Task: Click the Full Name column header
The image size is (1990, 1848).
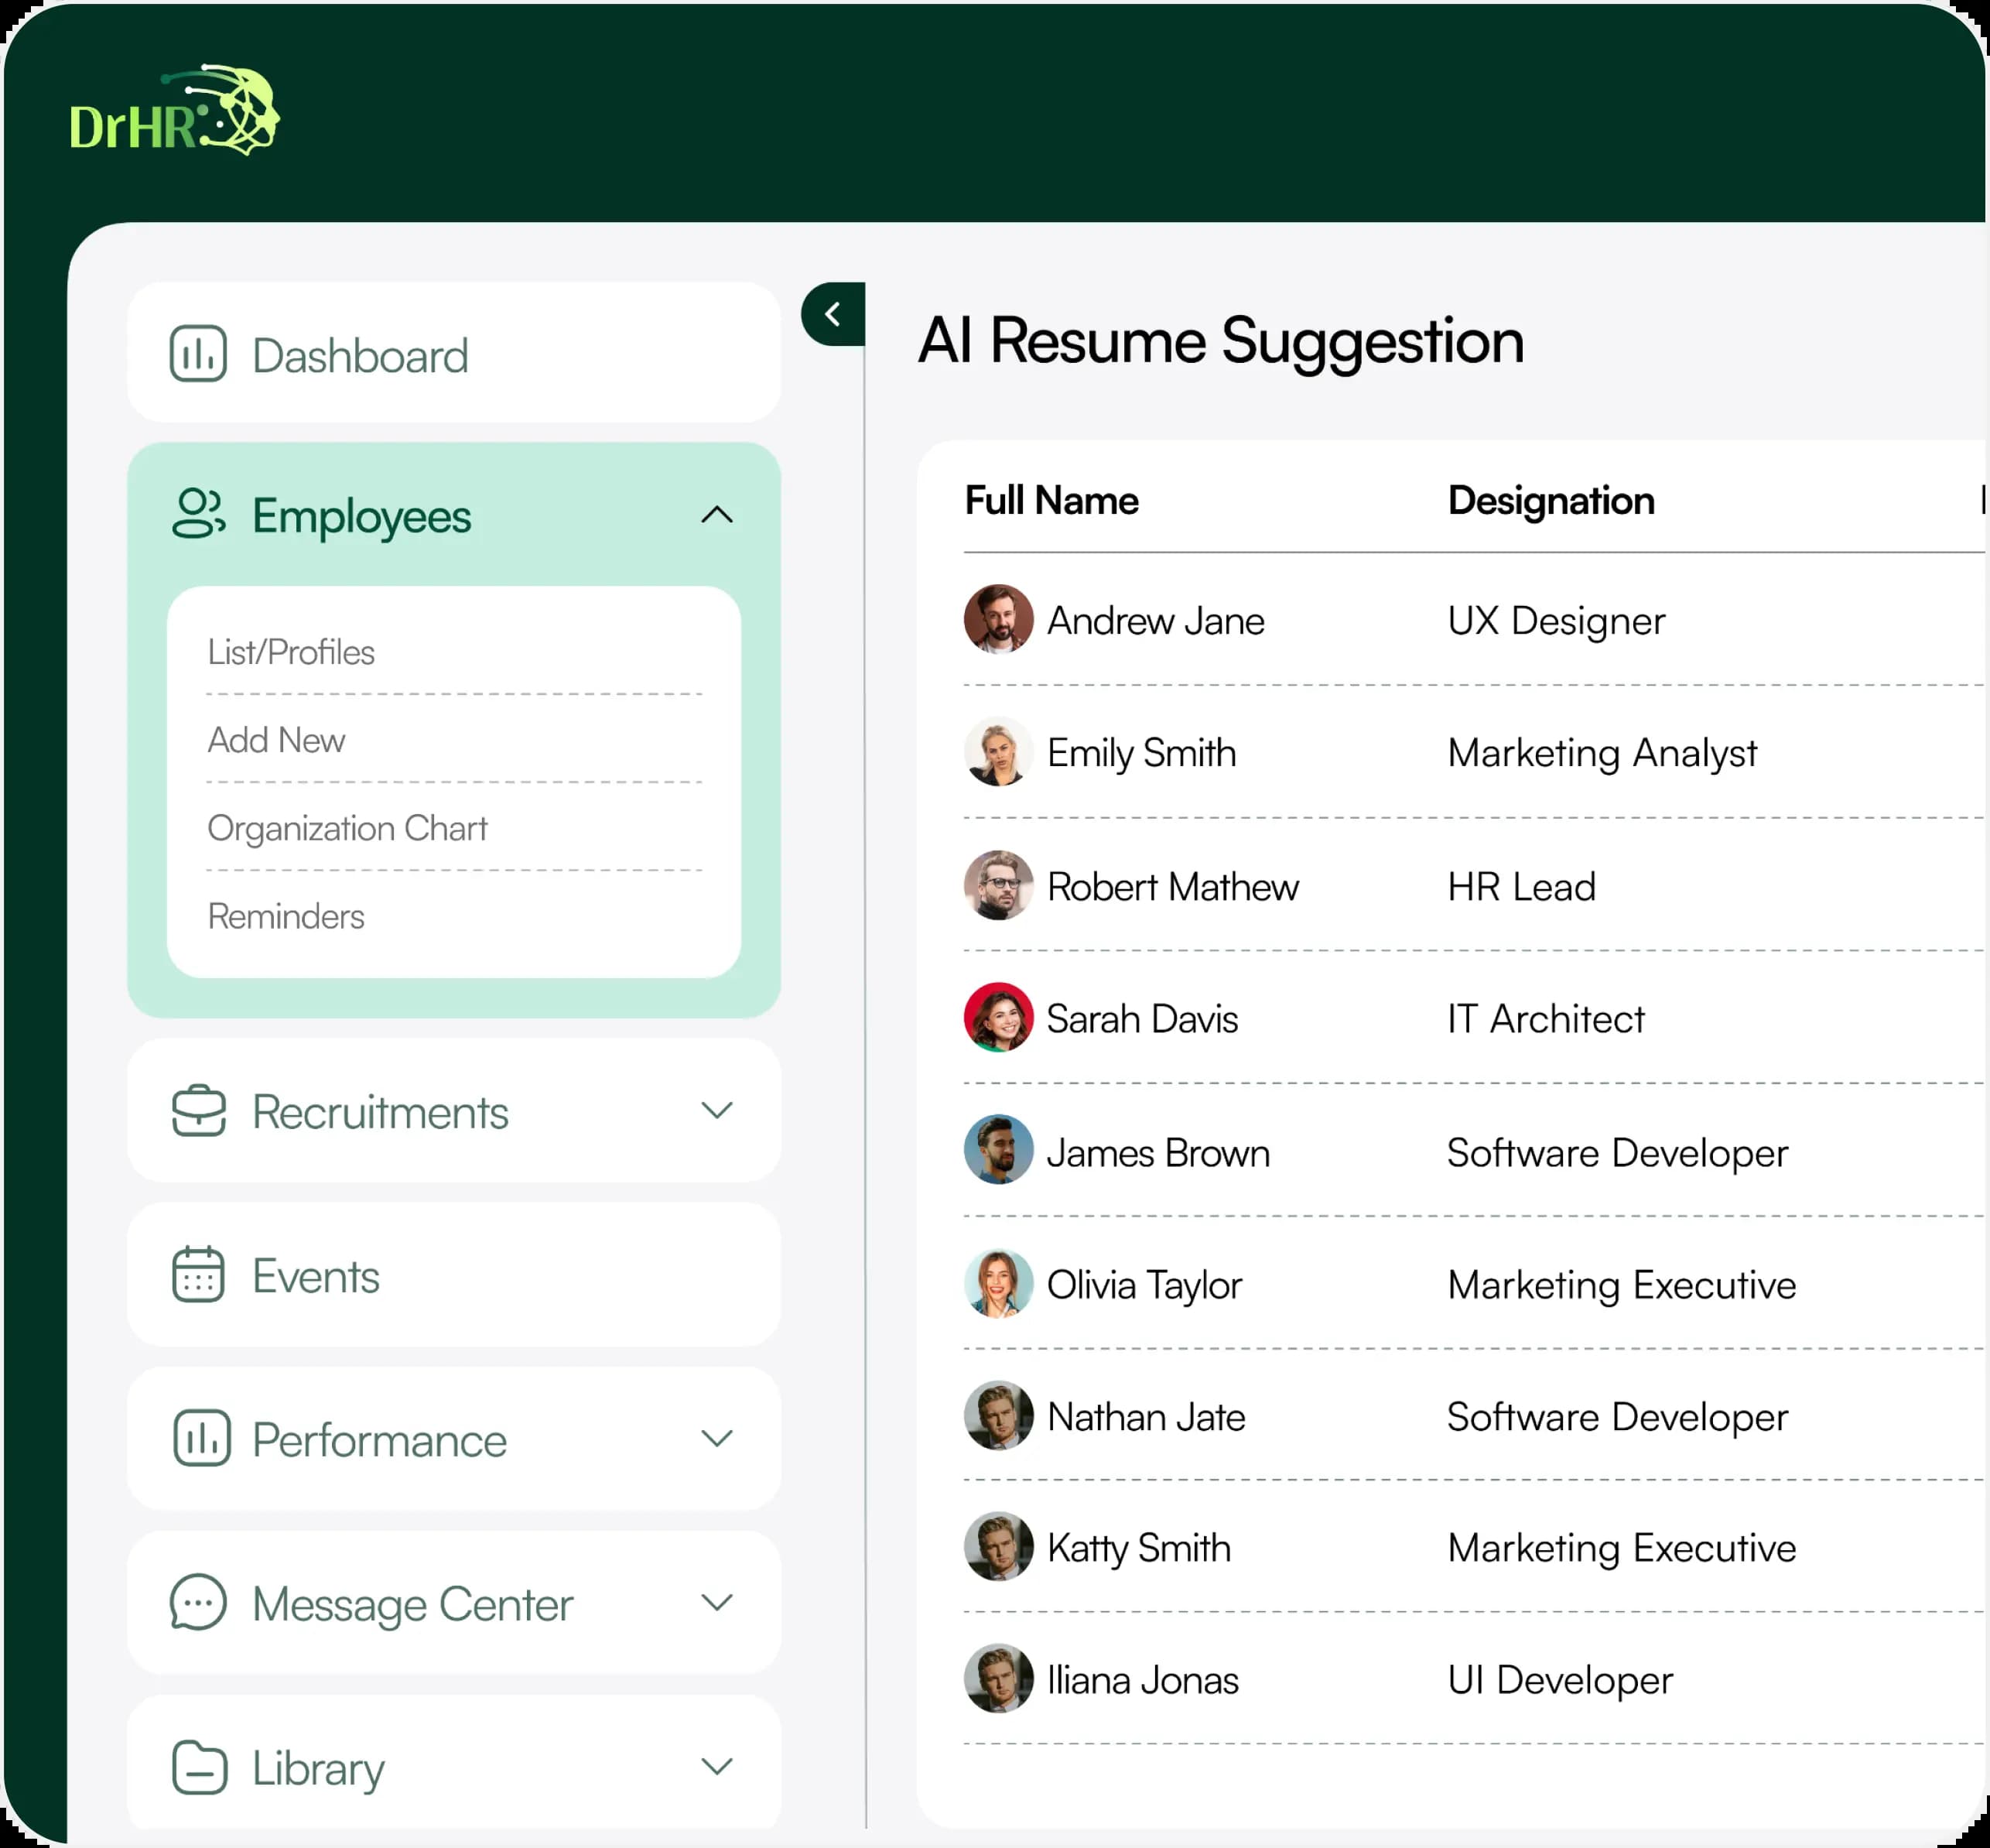Action: coord(1051,500)
